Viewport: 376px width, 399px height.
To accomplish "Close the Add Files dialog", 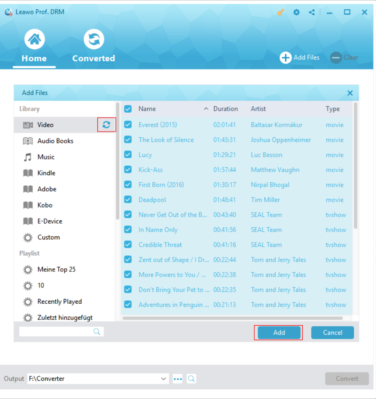I will pos(350,93).
